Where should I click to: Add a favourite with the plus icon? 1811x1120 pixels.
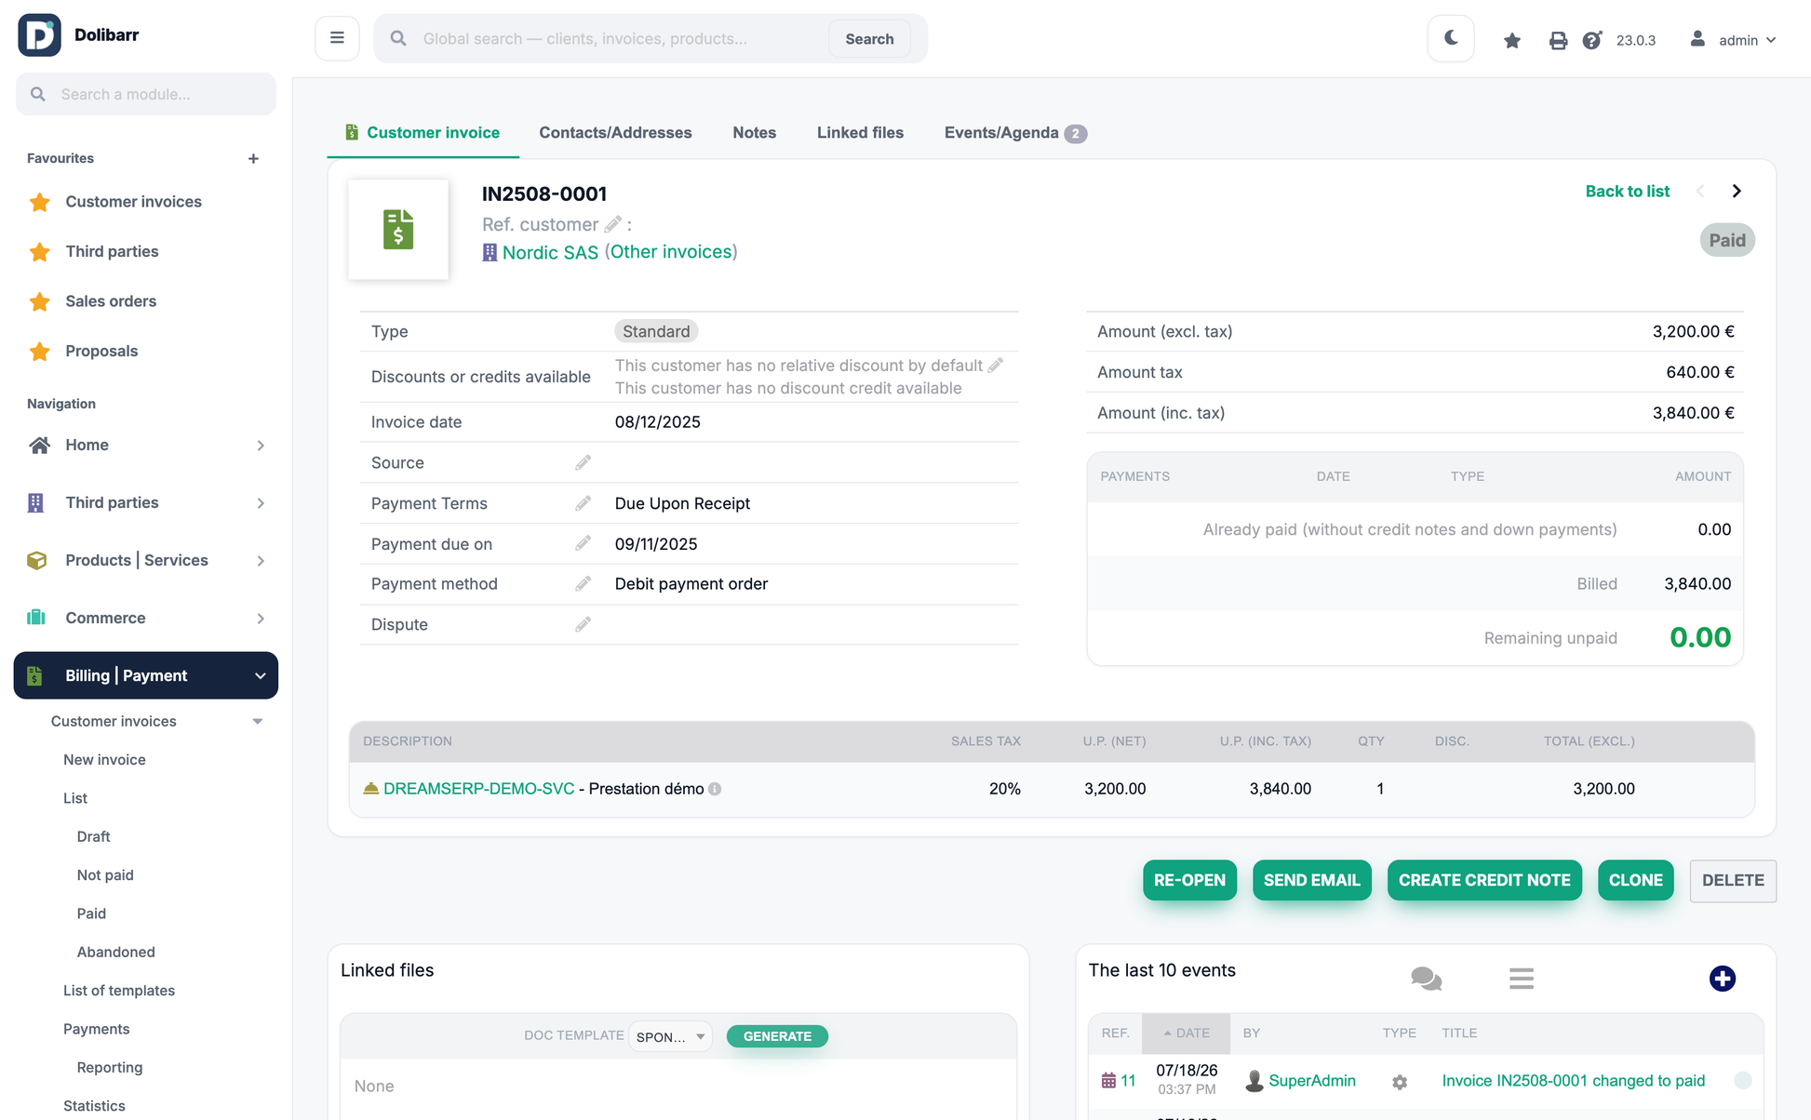253,158
